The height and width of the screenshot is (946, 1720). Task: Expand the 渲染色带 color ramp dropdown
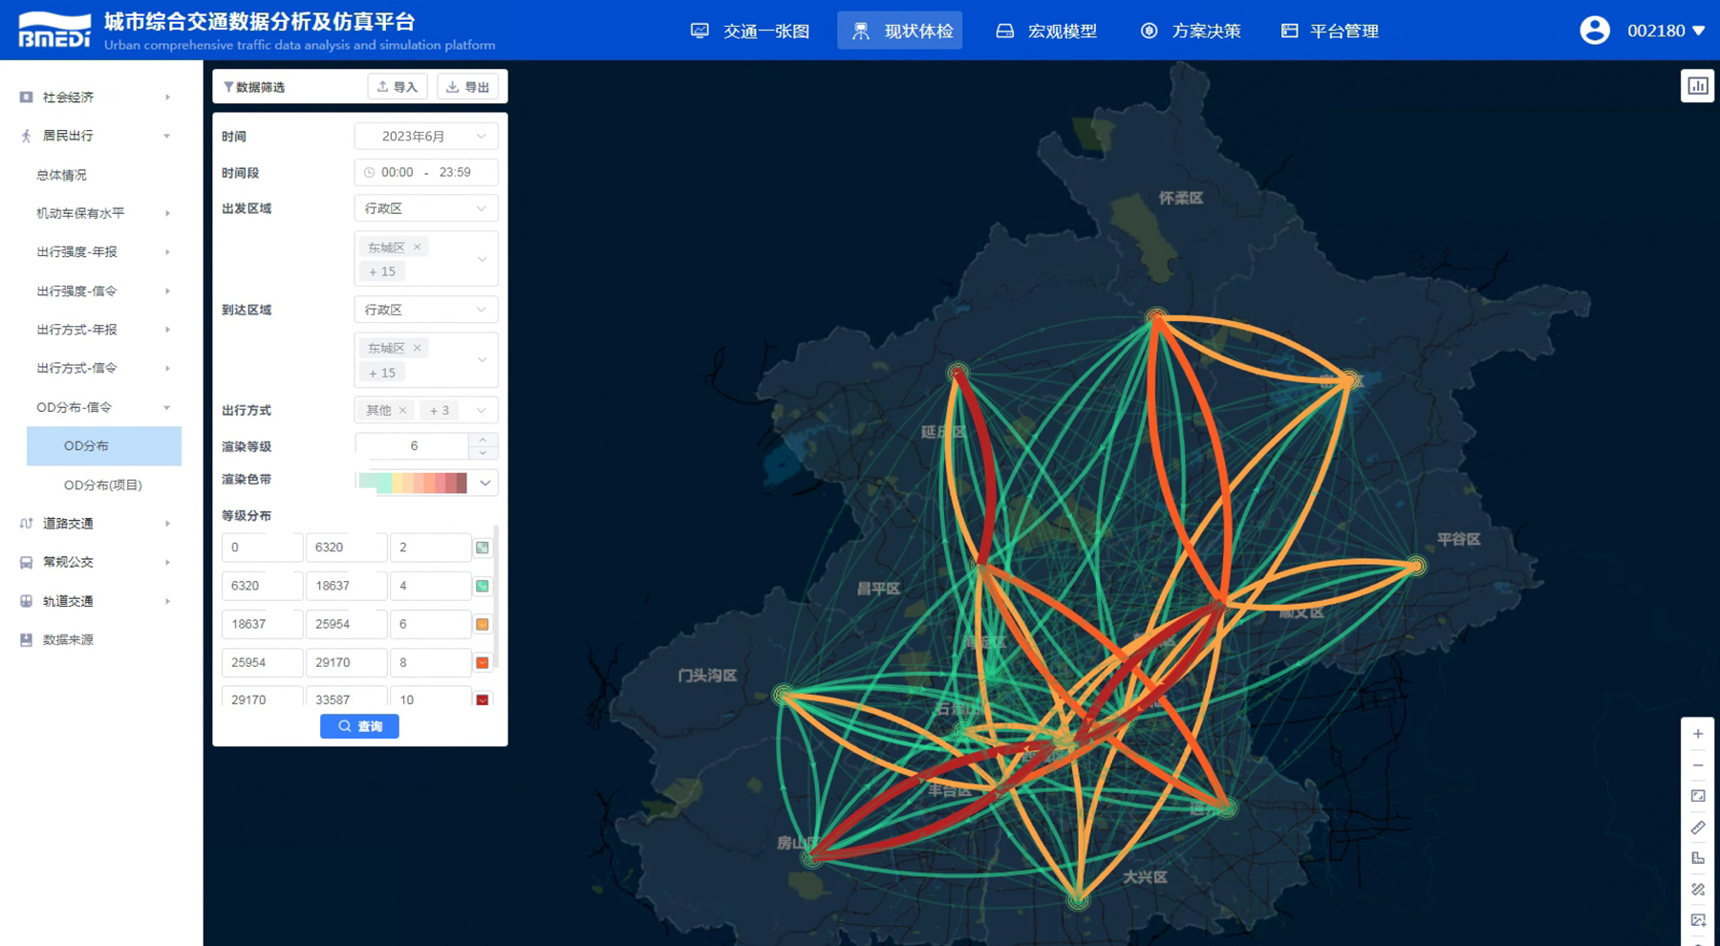point(485,484)
